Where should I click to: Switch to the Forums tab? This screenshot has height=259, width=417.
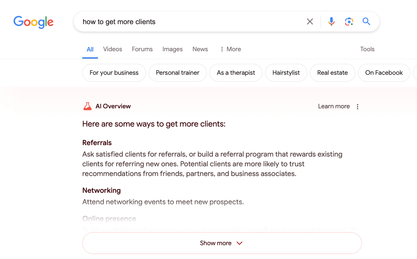click(x=142, y=49)
